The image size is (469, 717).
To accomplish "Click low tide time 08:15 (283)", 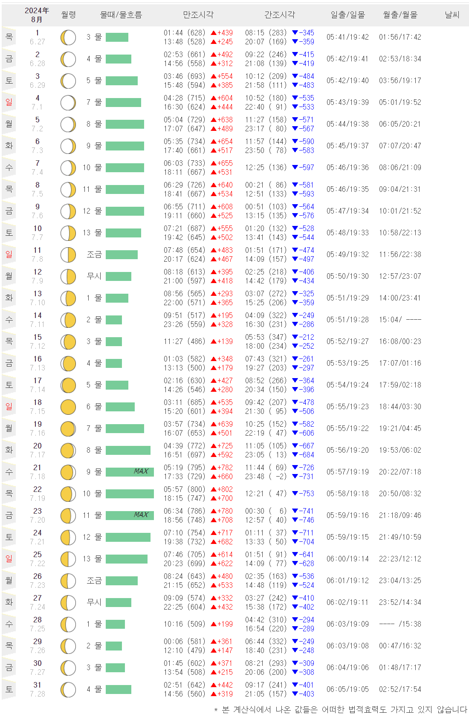I will click(x=266, y=33).
